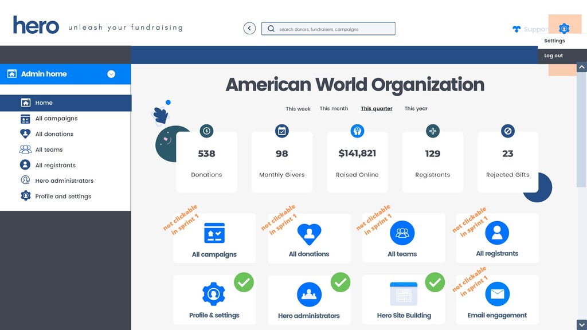Screen dimensions: 587x330
Task: Click the 538 Donations value
Action: (206, 154)
